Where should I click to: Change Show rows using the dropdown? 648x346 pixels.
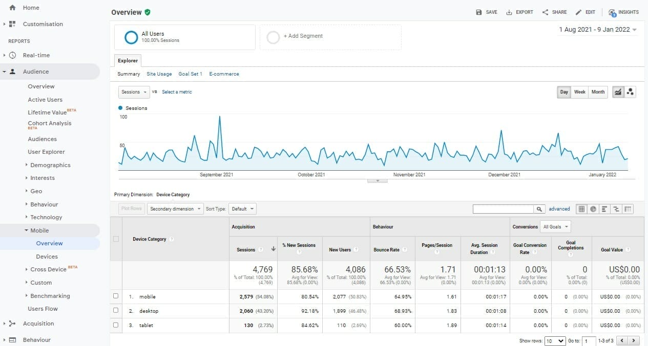tap(554, 340)
